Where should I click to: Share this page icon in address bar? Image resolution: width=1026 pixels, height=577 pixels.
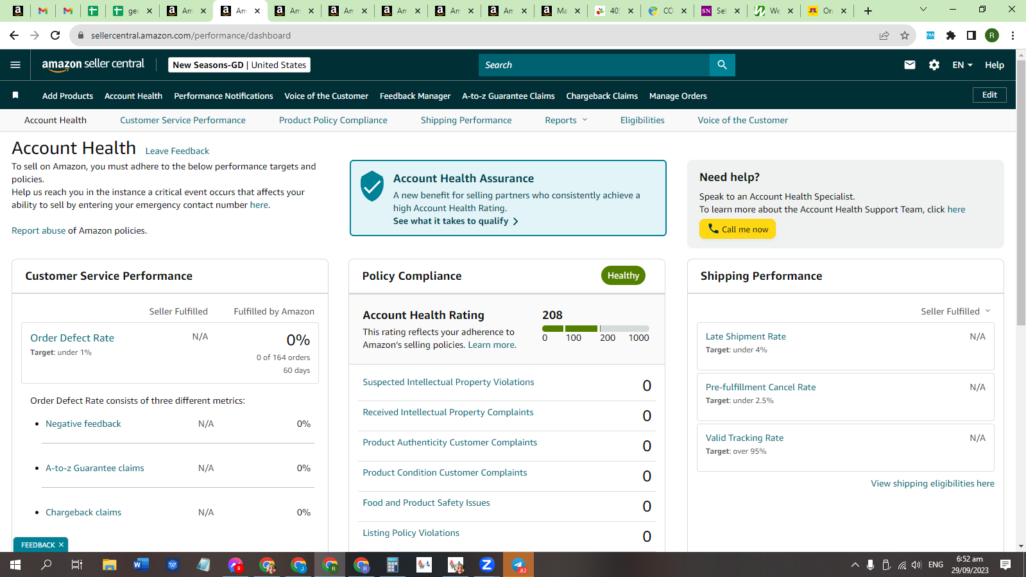point(884,35)
